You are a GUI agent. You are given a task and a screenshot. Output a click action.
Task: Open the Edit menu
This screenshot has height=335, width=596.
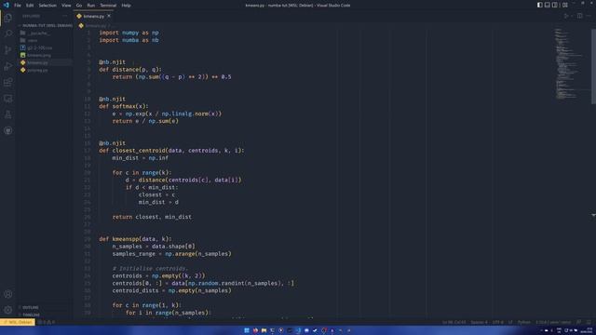[x=30, y=6]
